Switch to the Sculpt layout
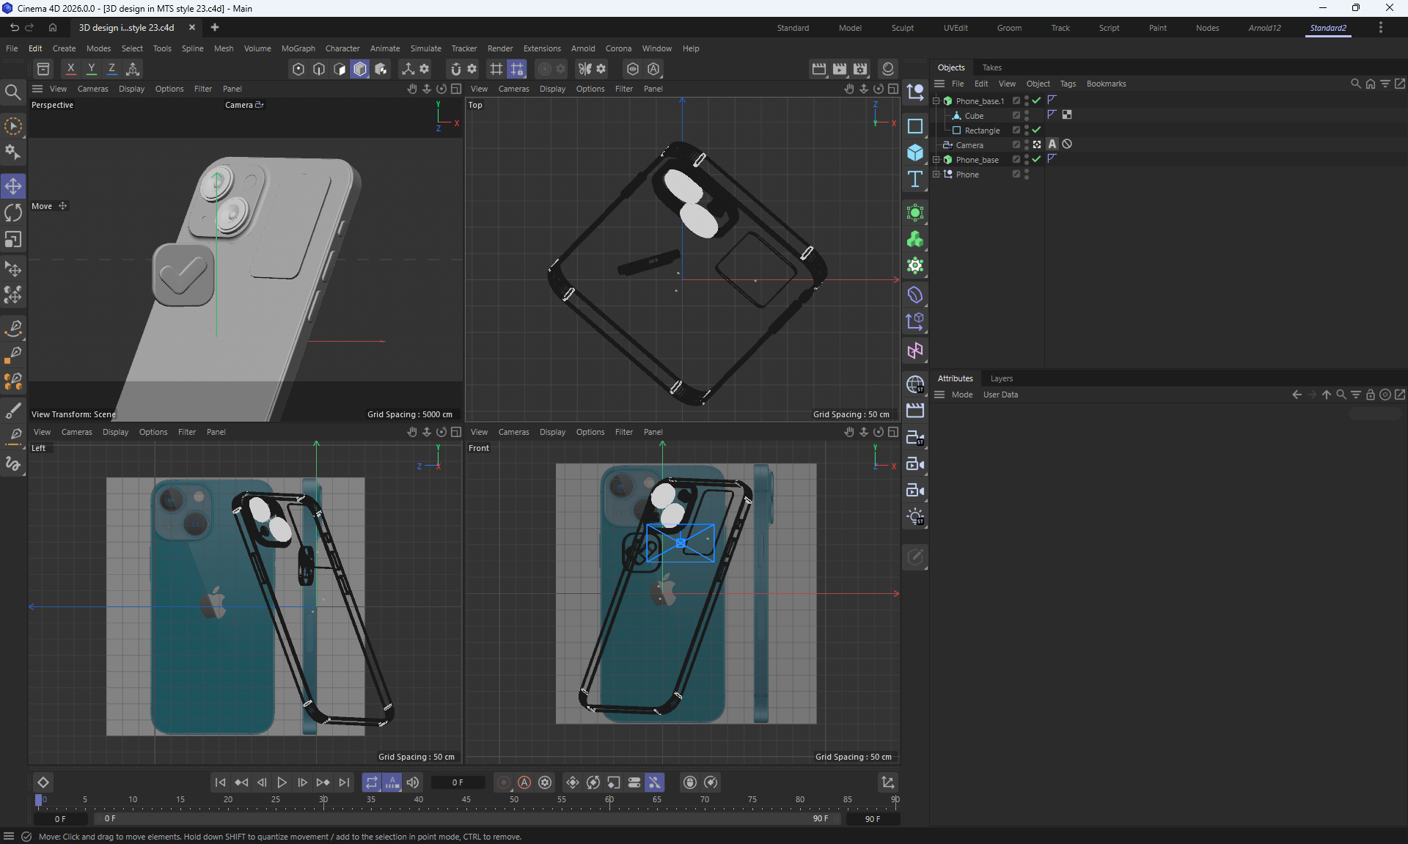 tap(902, 28)
